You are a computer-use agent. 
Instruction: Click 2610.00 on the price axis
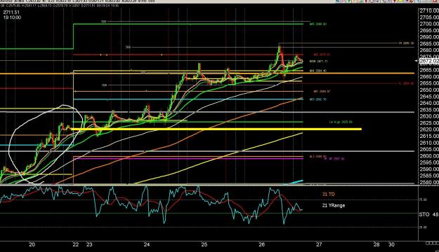429,143
